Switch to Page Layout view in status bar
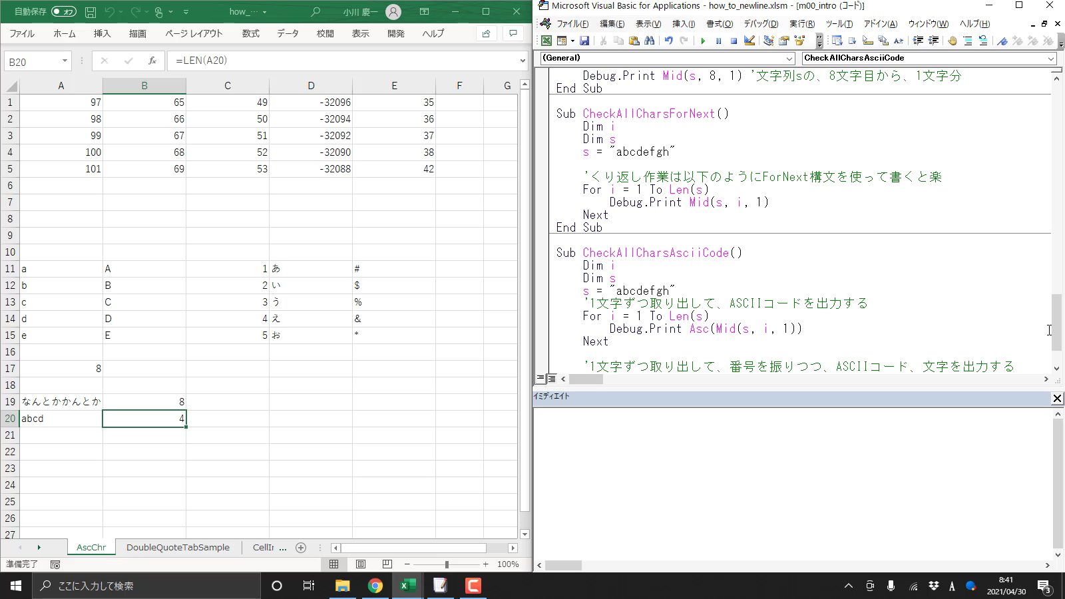The height and width of the screenshot is (599, 1065). 361,564
